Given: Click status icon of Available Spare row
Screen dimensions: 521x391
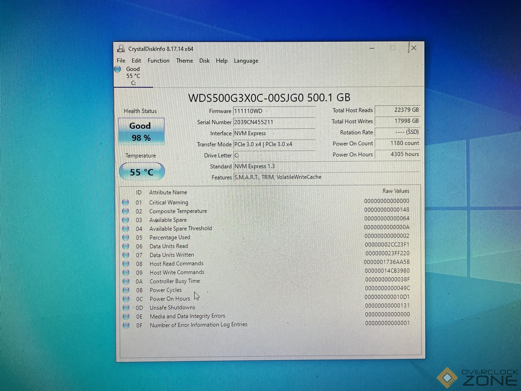Looking at the screenshot, I should 125,220.
